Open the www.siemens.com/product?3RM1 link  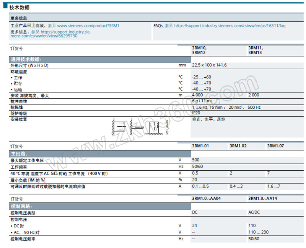tap(88, 26)
